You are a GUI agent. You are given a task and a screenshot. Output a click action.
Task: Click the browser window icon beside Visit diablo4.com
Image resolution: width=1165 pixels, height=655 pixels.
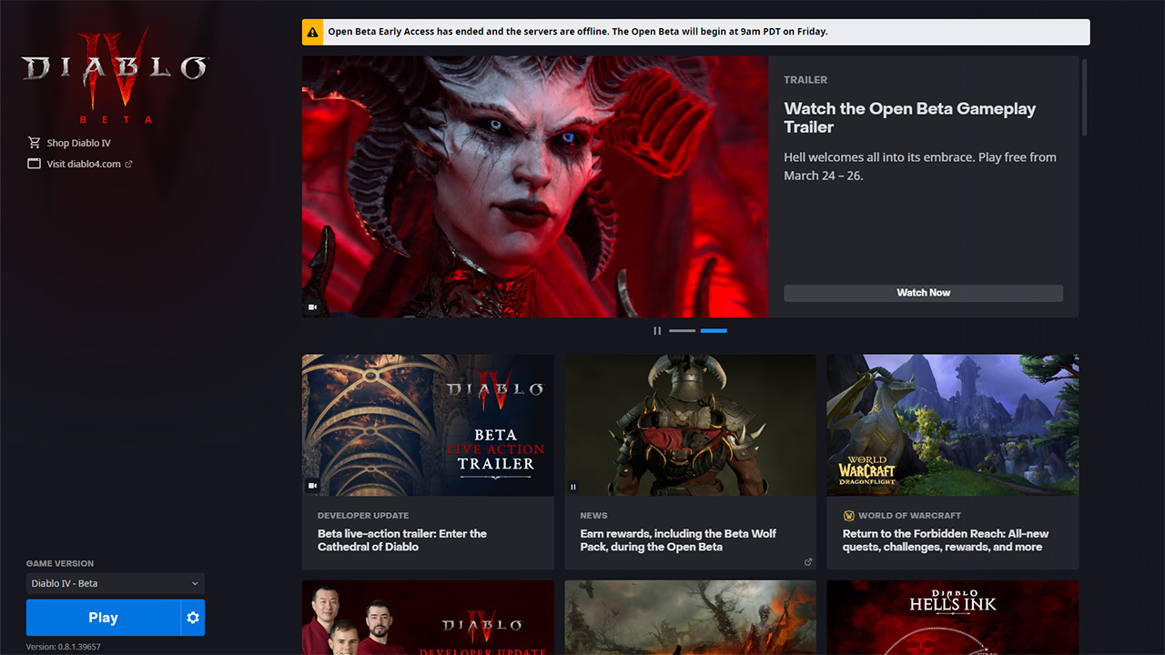pyautogui.click(x=35, y=164)
